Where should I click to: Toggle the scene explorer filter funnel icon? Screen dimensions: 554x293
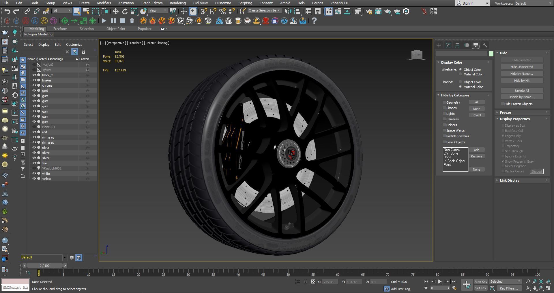pos(75,52)
